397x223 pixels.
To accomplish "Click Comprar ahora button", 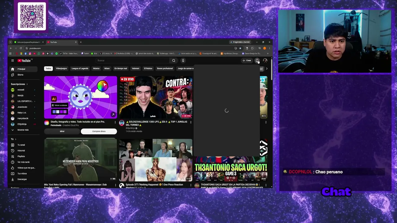I will point(99,131).
